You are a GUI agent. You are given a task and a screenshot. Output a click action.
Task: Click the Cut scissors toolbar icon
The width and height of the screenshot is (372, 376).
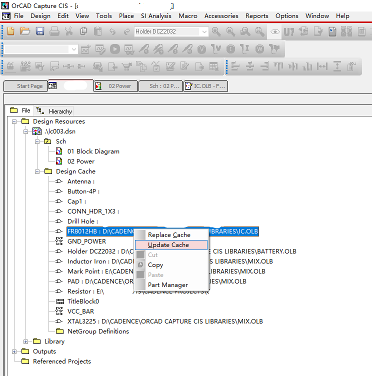coord(69,31)
